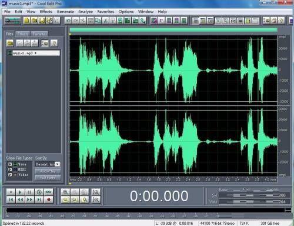Click the Play button in transport controls
Image resolution: width=294 pixels, height=226 pixels.
[20, 192]
